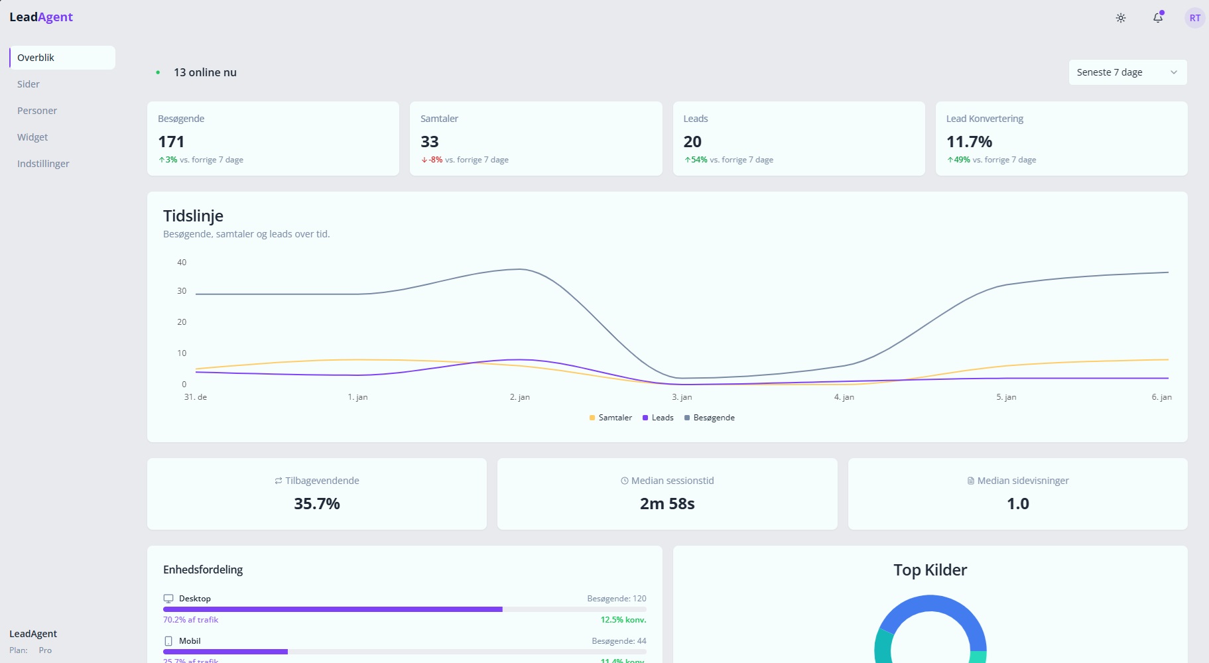Toggle the Besøgende series in the chart legend
The height and width of the screenshot is (663, 1209).
coord(710,418)
